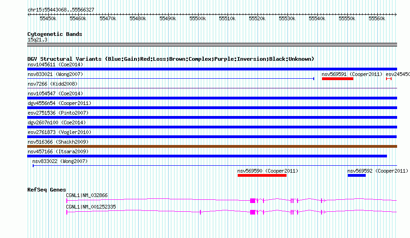Screen dimensions: 410x238
Task: Click the esv2761873 (Vogler2010) blue bar
Action: pos(212,137)
